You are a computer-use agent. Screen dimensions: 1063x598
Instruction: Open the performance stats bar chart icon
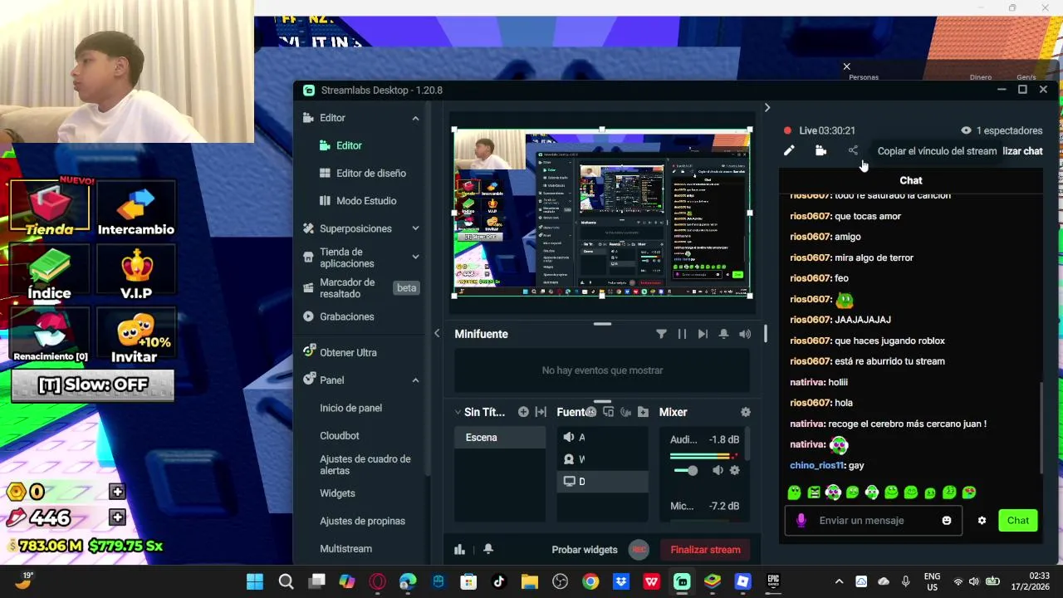pyautogui.click(x=459, y=549)
